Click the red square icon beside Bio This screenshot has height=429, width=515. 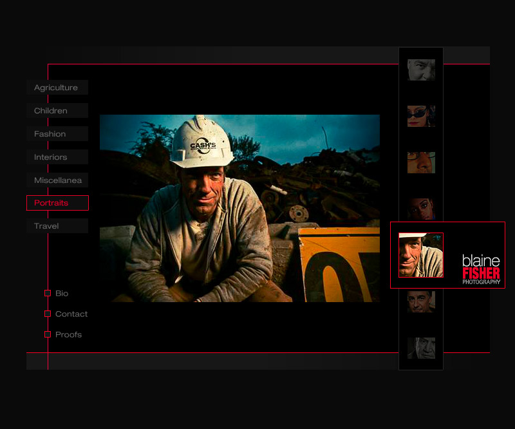tap(48, 293)
